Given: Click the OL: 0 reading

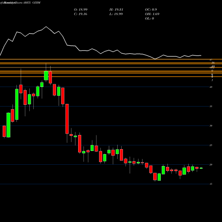Looking at the screenshot, I should (149, 19).
